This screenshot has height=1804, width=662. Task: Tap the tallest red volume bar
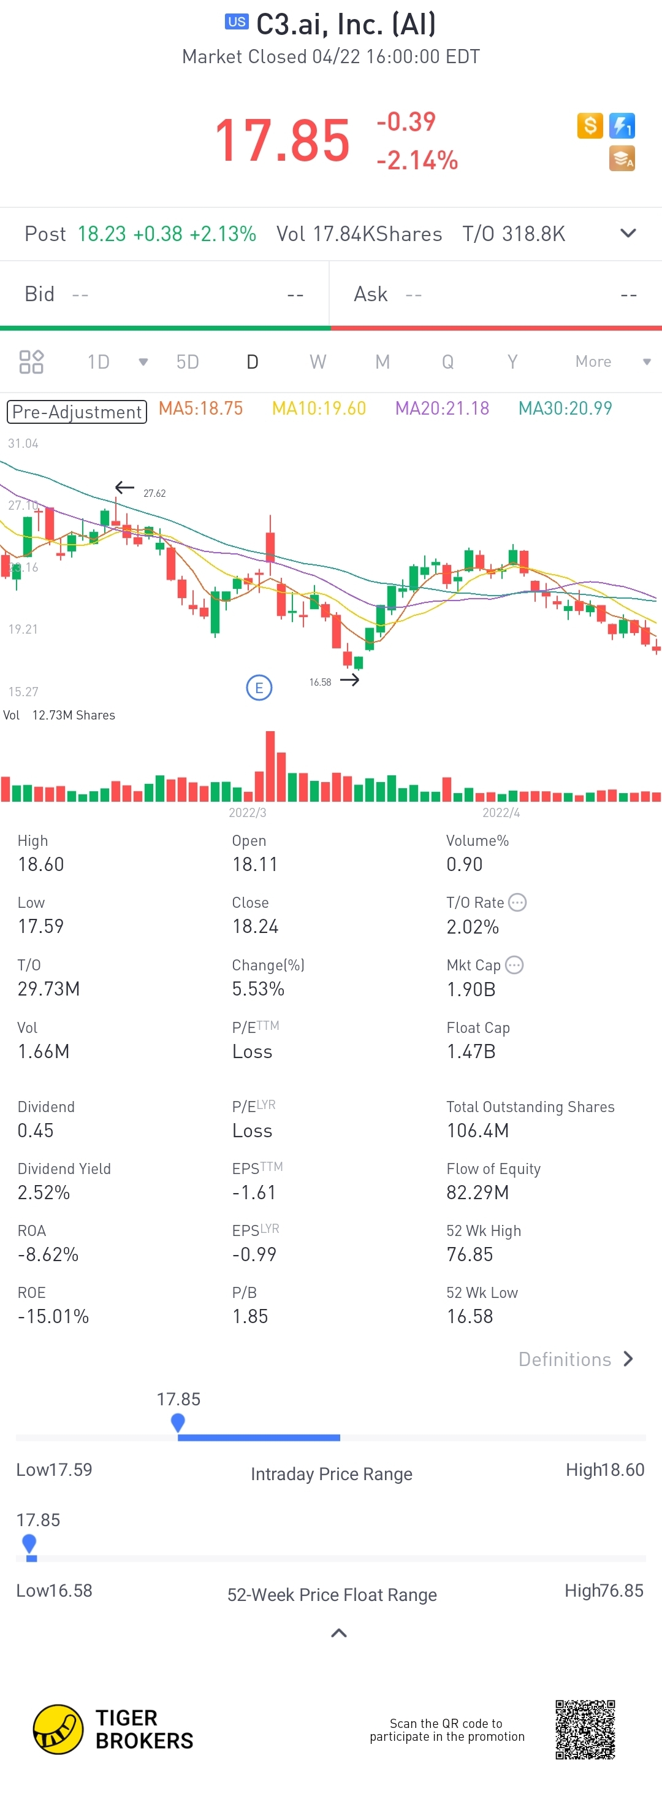(270, 766)
